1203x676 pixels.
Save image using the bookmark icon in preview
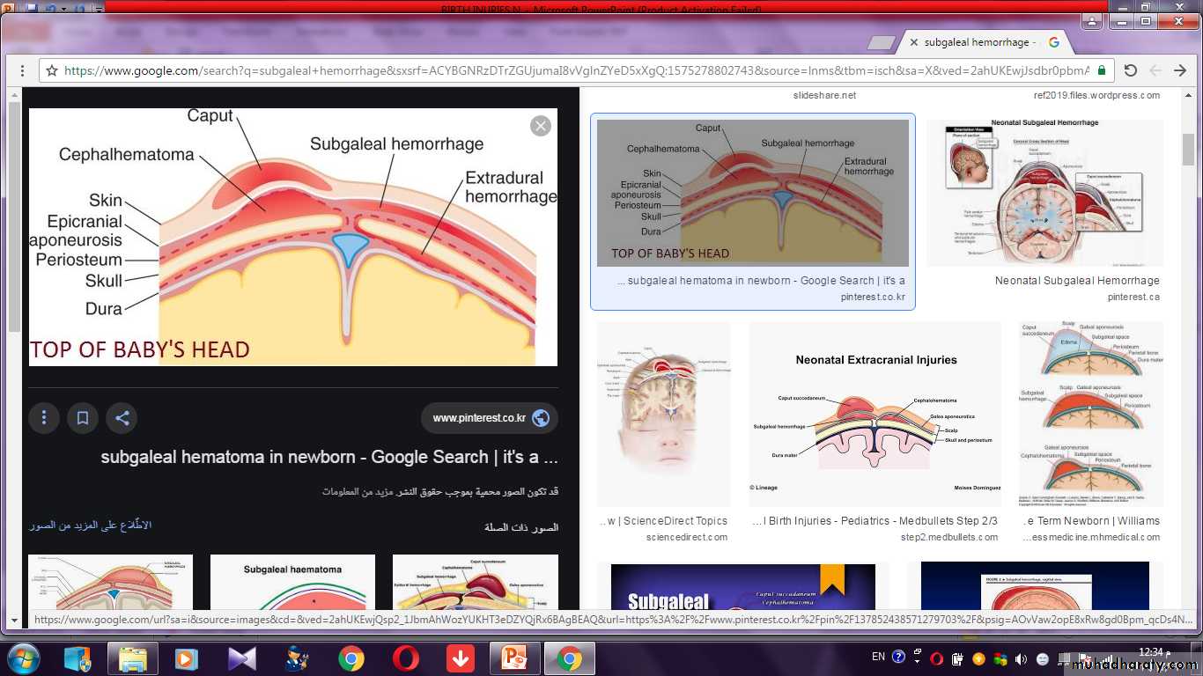pyautogui.click(x=83, y=418)
